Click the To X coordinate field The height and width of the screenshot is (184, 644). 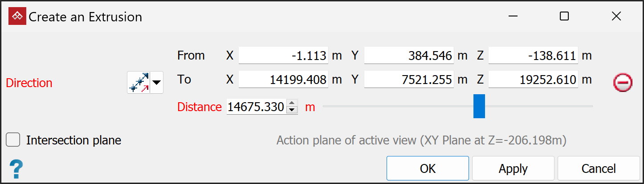[x=283, y=80]
